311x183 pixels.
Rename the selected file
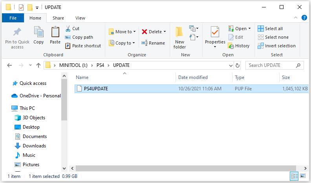pyautogui.click(x=153, y=43)
